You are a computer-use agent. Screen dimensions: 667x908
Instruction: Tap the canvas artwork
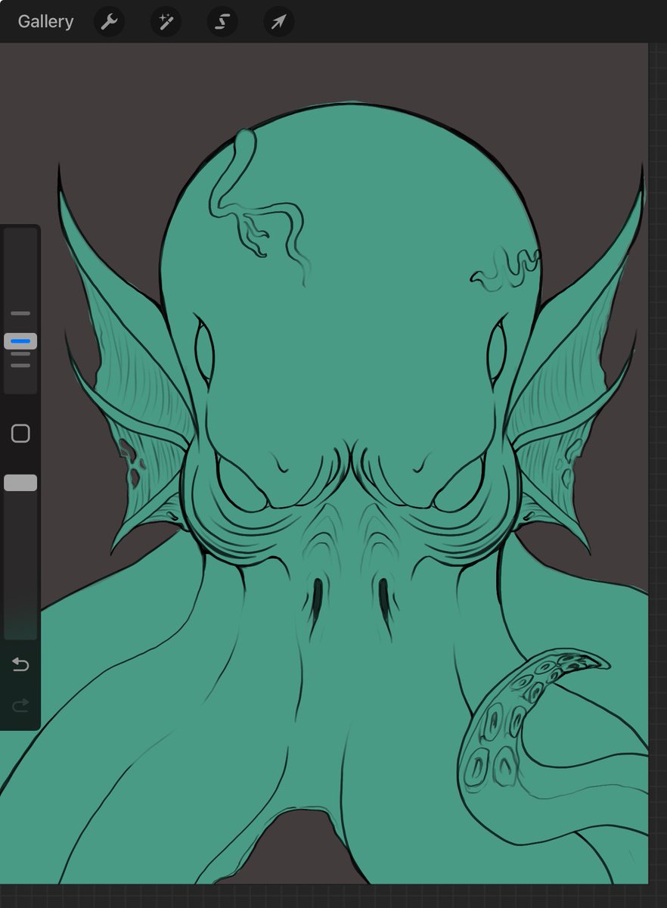pyautogui.click(x=340, y=454)
